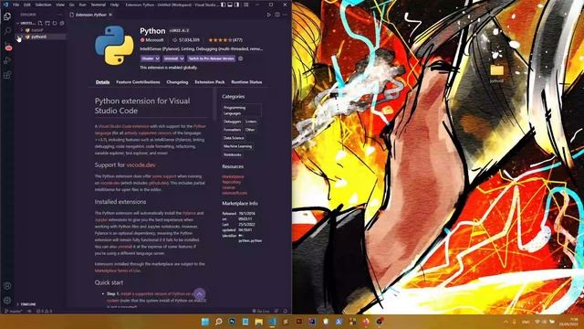Open the Disable button dropdown arrow
This screenshot has width=584, height=329.
158,58
